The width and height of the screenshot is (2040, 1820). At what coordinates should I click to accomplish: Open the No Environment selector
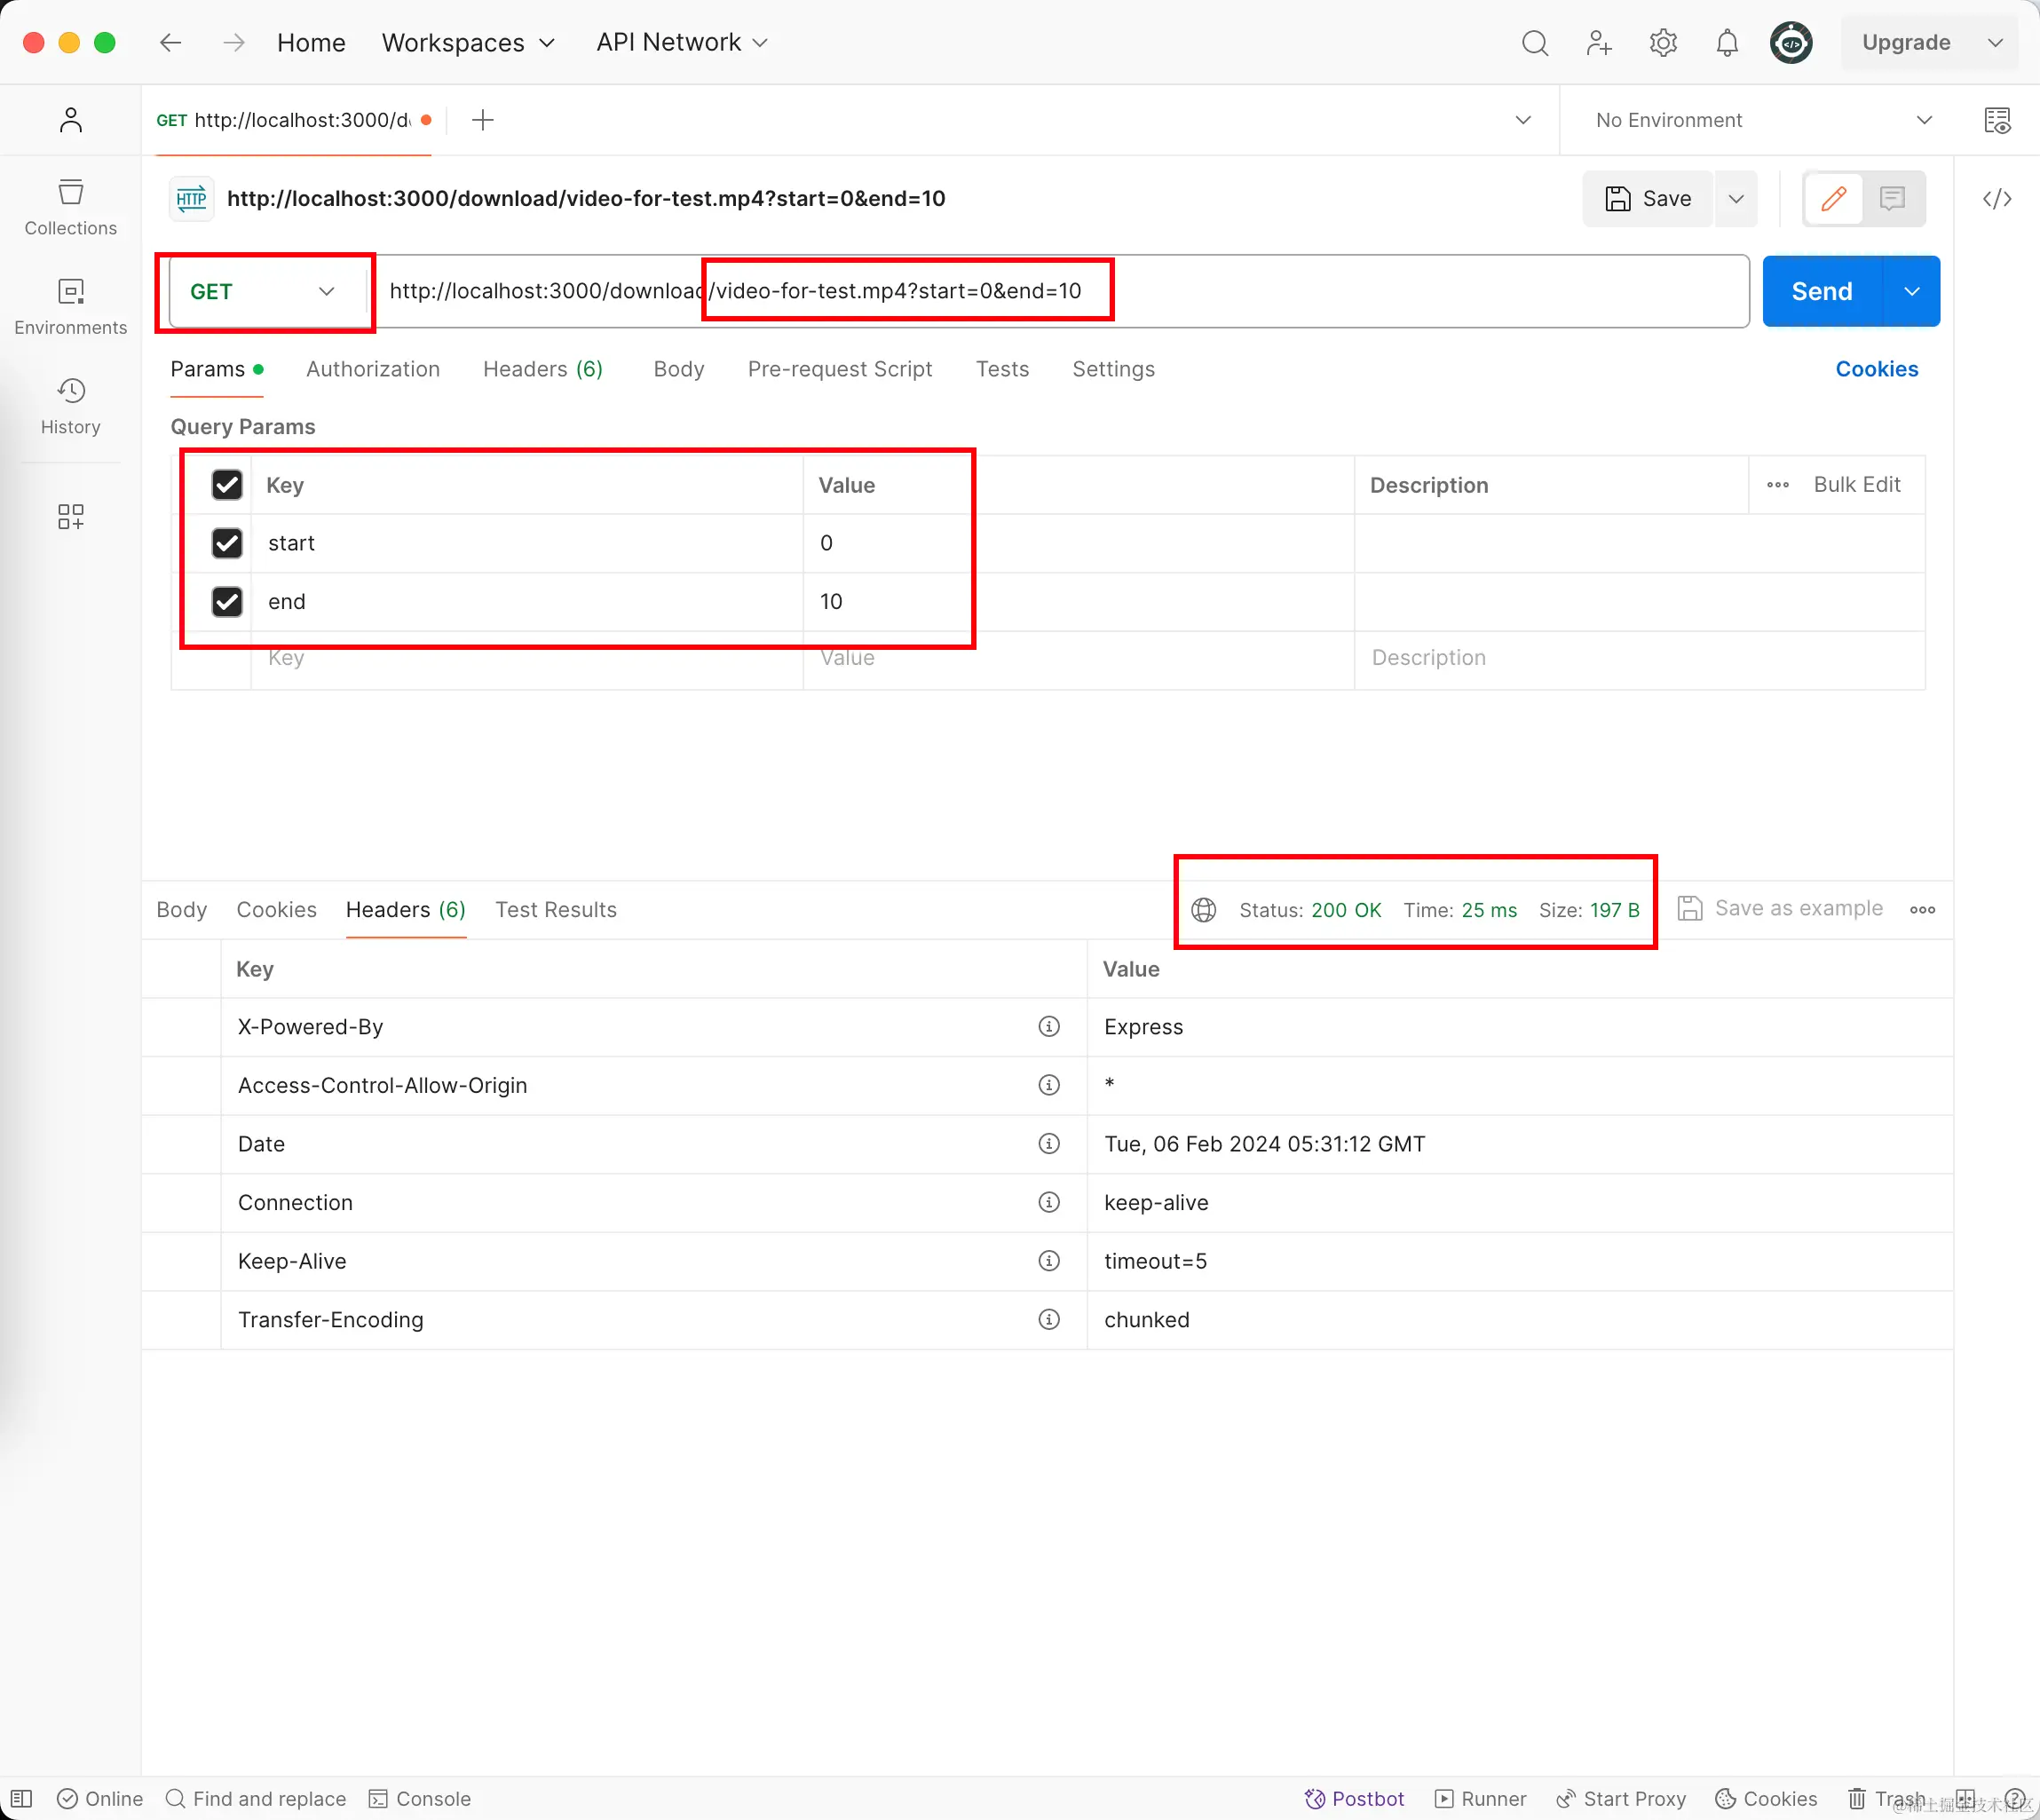(1762, 120)
